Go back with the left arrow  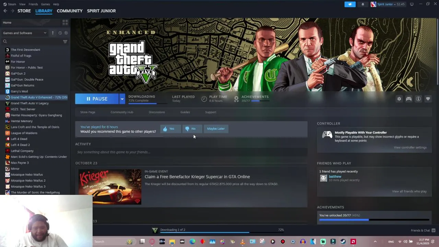pos(5,11)
